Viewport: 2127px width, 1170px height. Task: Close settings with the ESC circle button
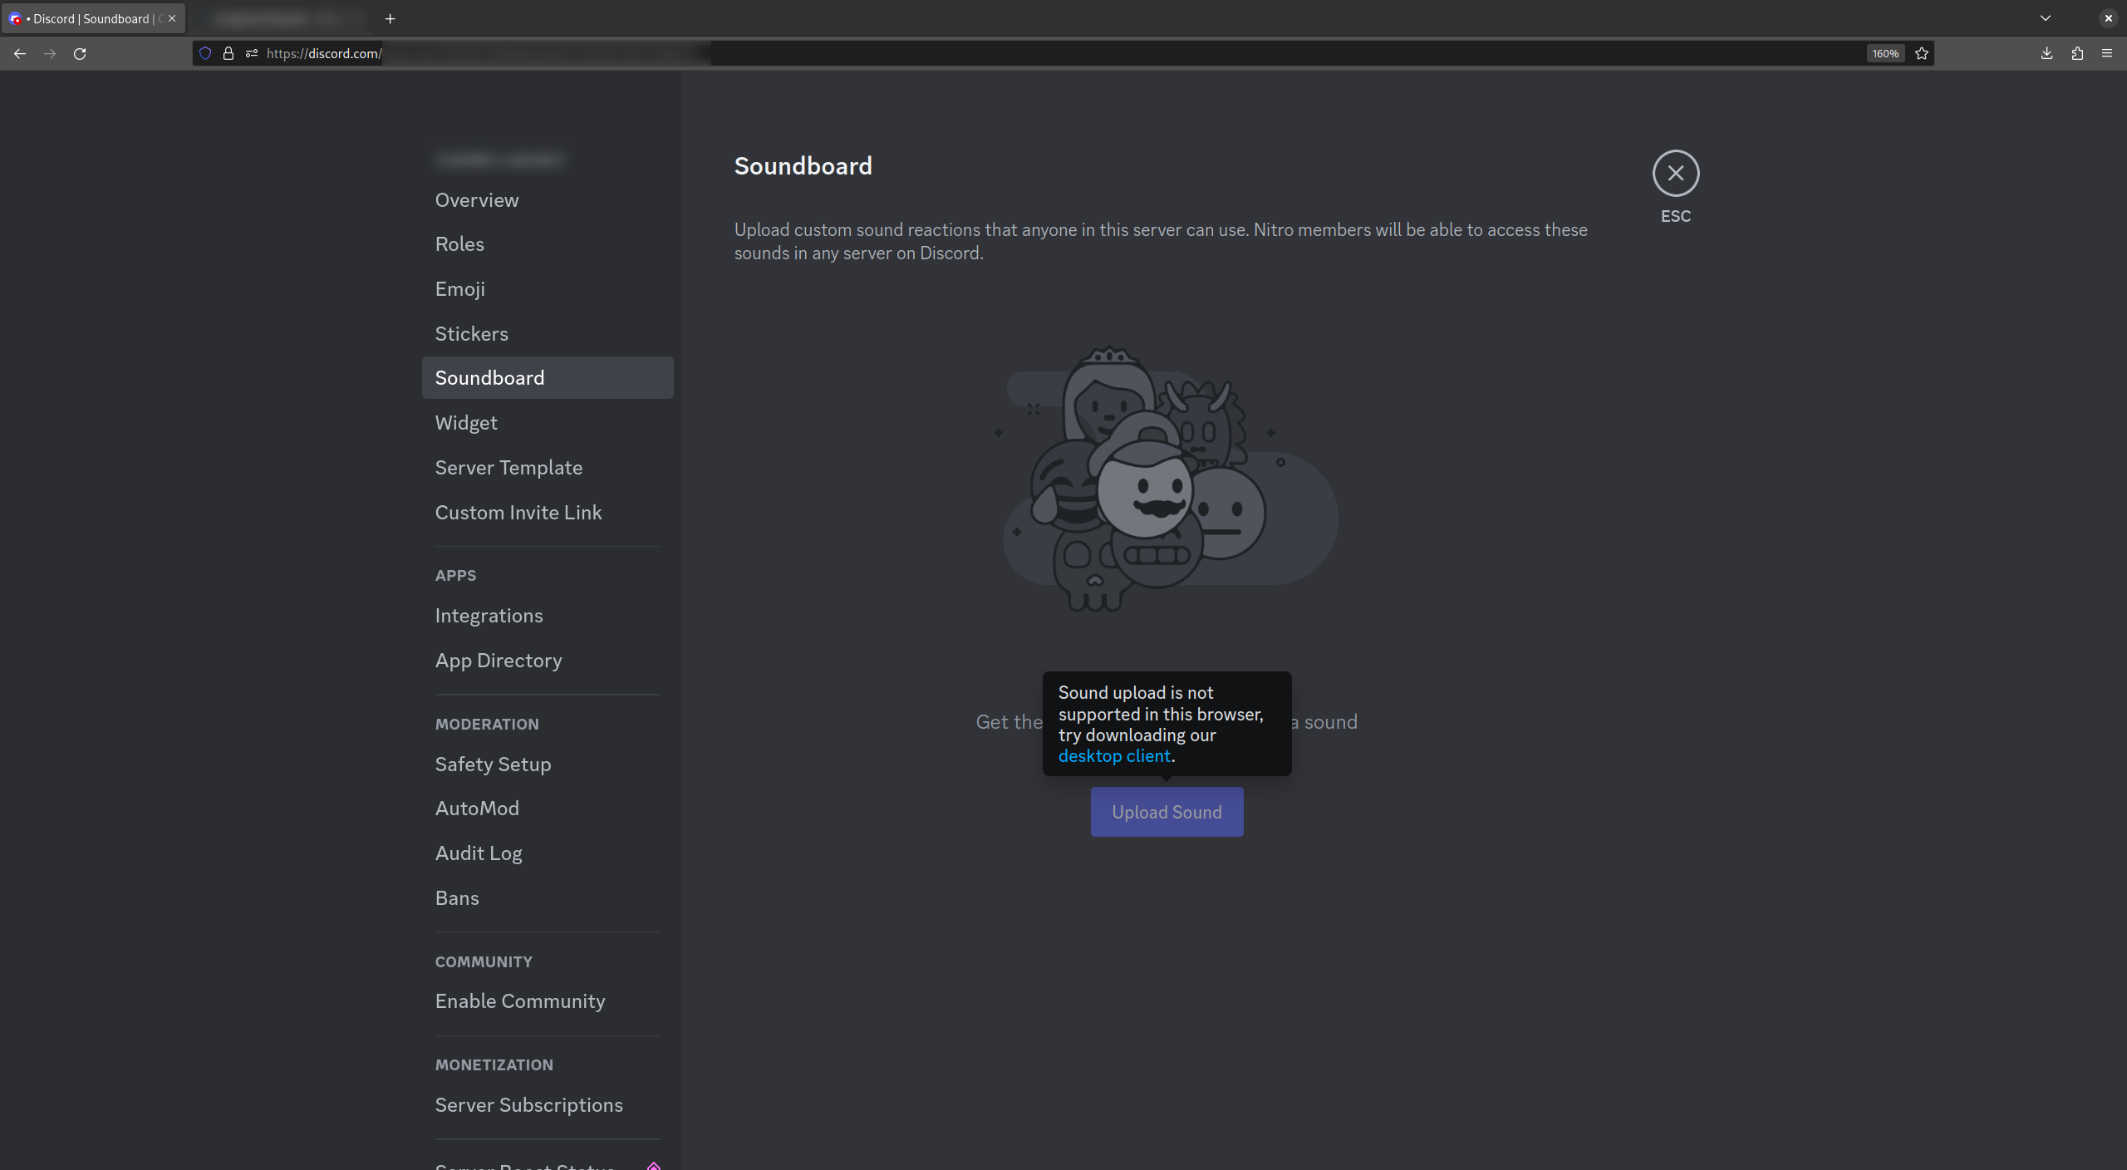(1675, 173)
